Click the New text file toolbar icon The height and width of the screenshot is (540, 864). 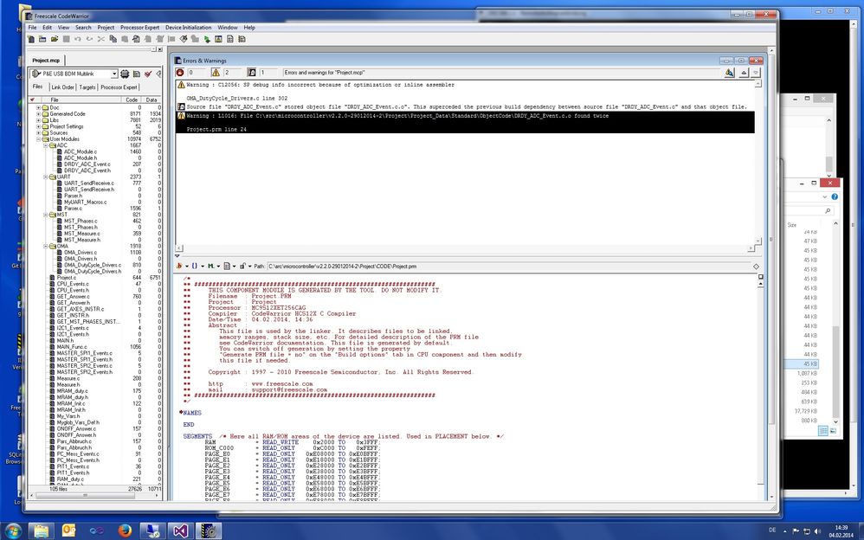(31, 39)
